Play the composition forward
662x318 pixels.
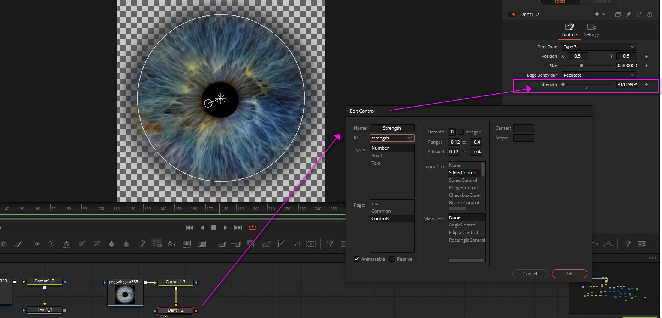225,228
